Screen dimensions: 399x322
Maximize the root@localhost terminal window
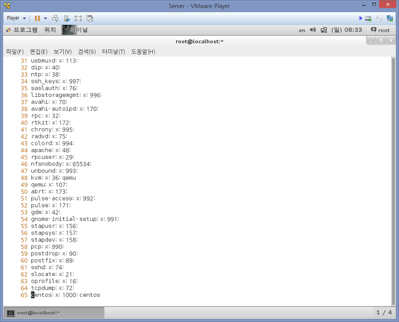point(381,40)
